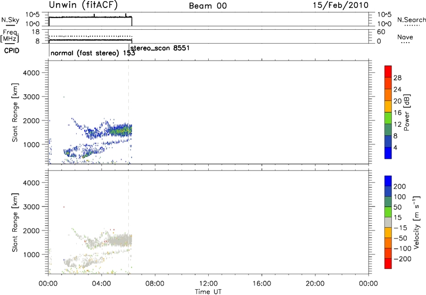Image resolution: width=426 pixels, height=295 pixels.
Task: Click the 'Slant Range [km]' label of power panel
Action: coord(15,112)
